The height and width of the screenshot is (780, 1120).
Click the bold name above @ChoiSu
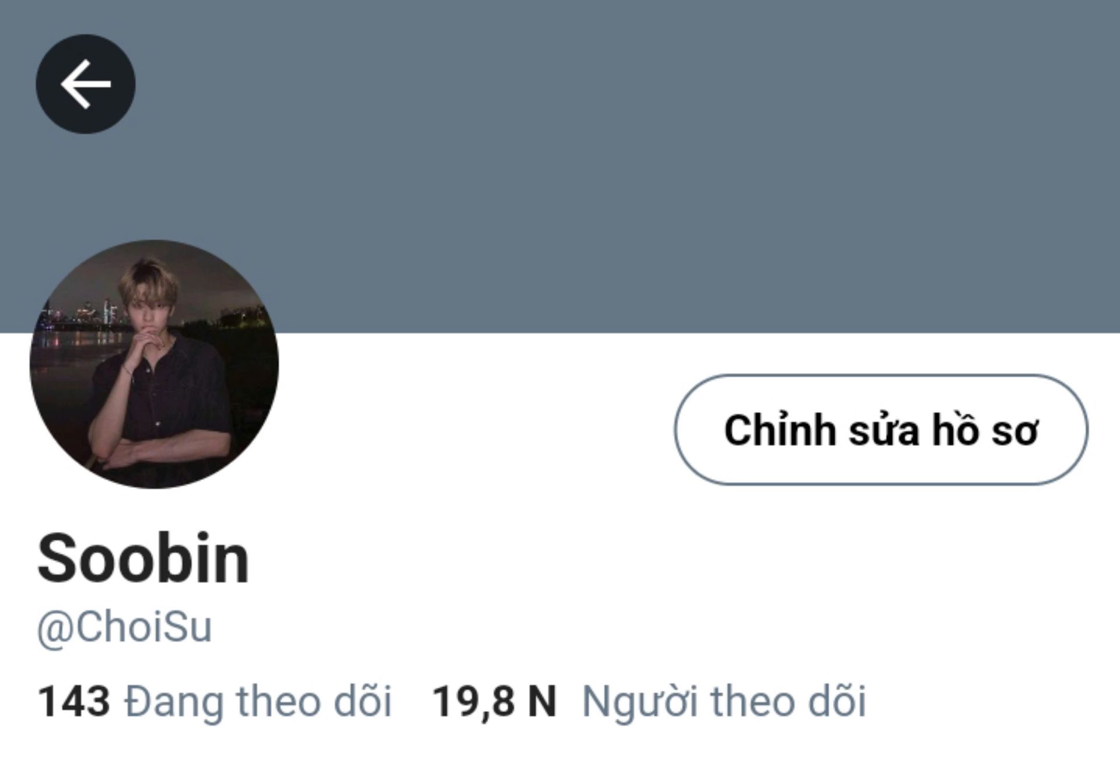[x=143, y=558]
